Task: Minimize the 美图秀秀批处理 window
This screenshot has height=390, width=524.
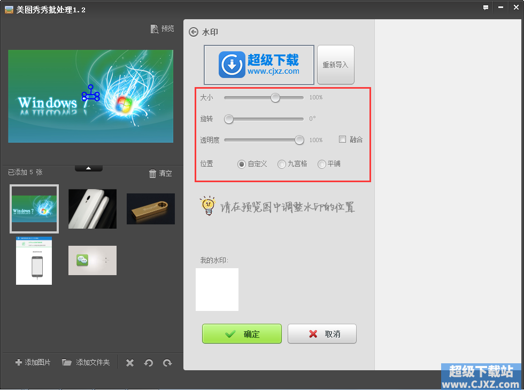Action: coord(500,7)
